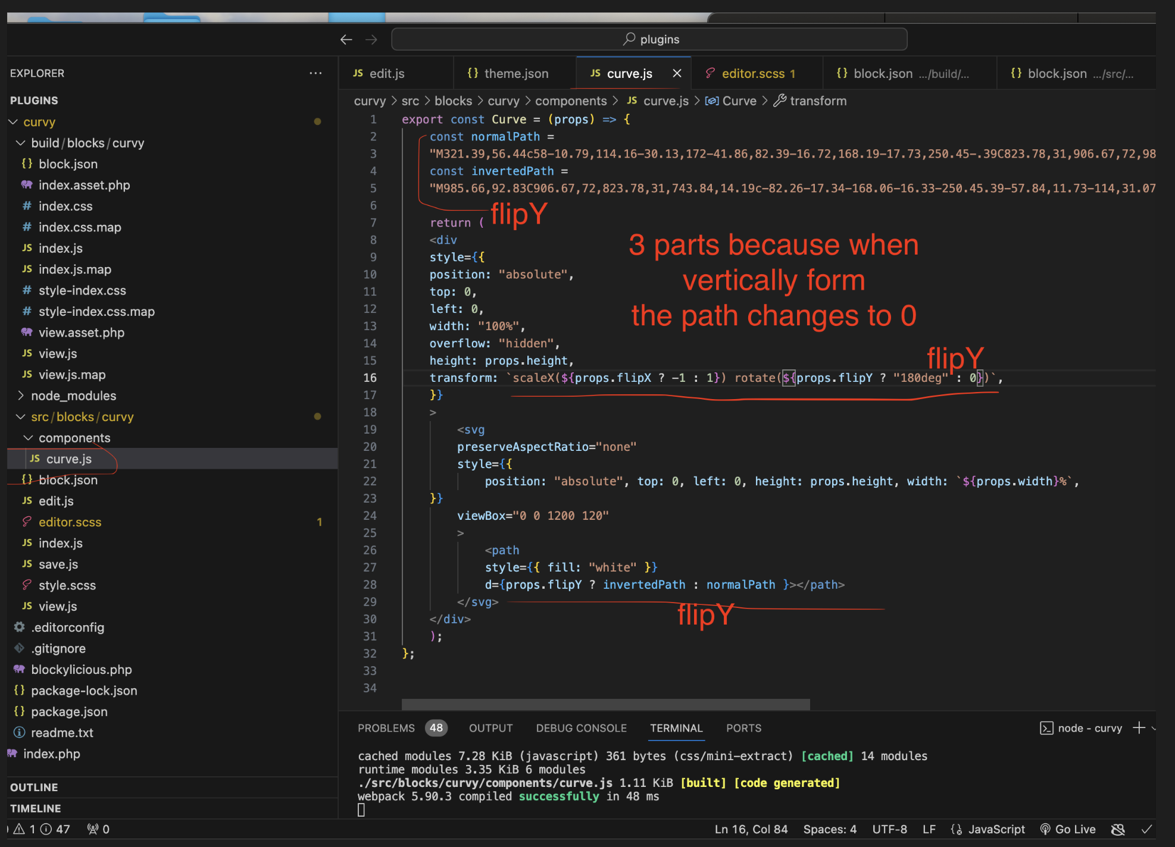The height and width of the screenshot is (847, 1175).
Task: Open index.css.map file
Action: [80, 227]
